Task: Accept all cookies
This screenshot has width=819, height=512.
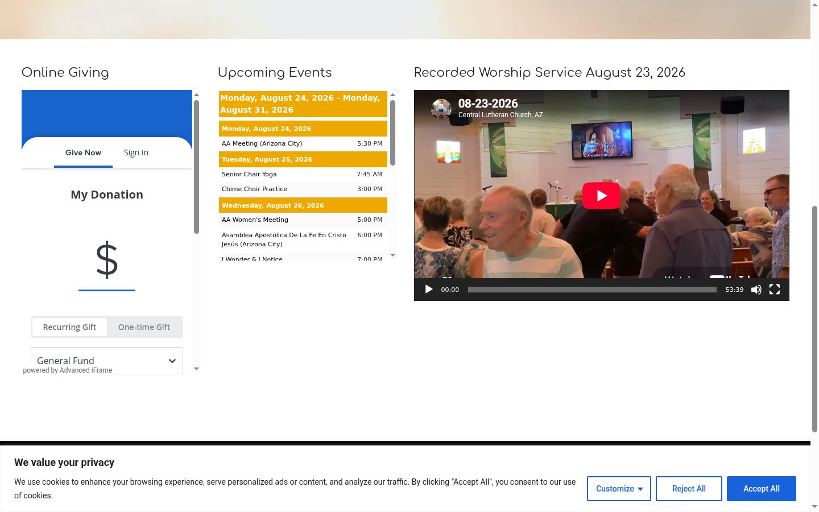Action: coord(762,489)
